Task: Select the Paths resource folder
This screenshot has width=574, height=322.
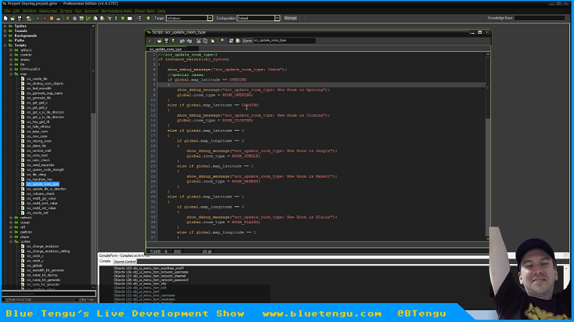Action: pos(20,40)
